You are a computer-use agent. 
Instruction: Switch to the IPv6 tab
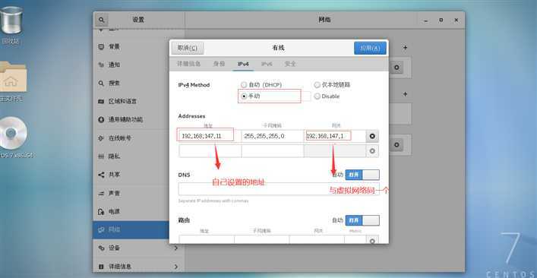tap(267, 64)
